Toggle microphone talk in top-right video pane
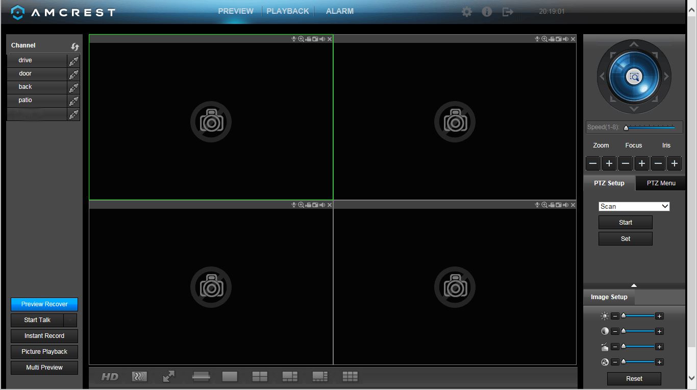 tap(537, 39)
